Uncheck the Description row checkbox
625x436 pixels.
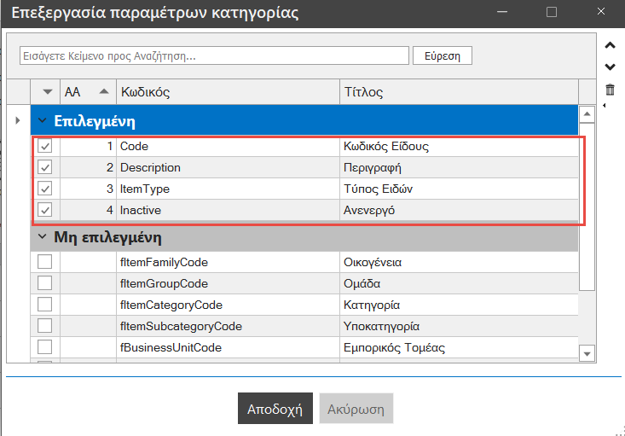44,167
